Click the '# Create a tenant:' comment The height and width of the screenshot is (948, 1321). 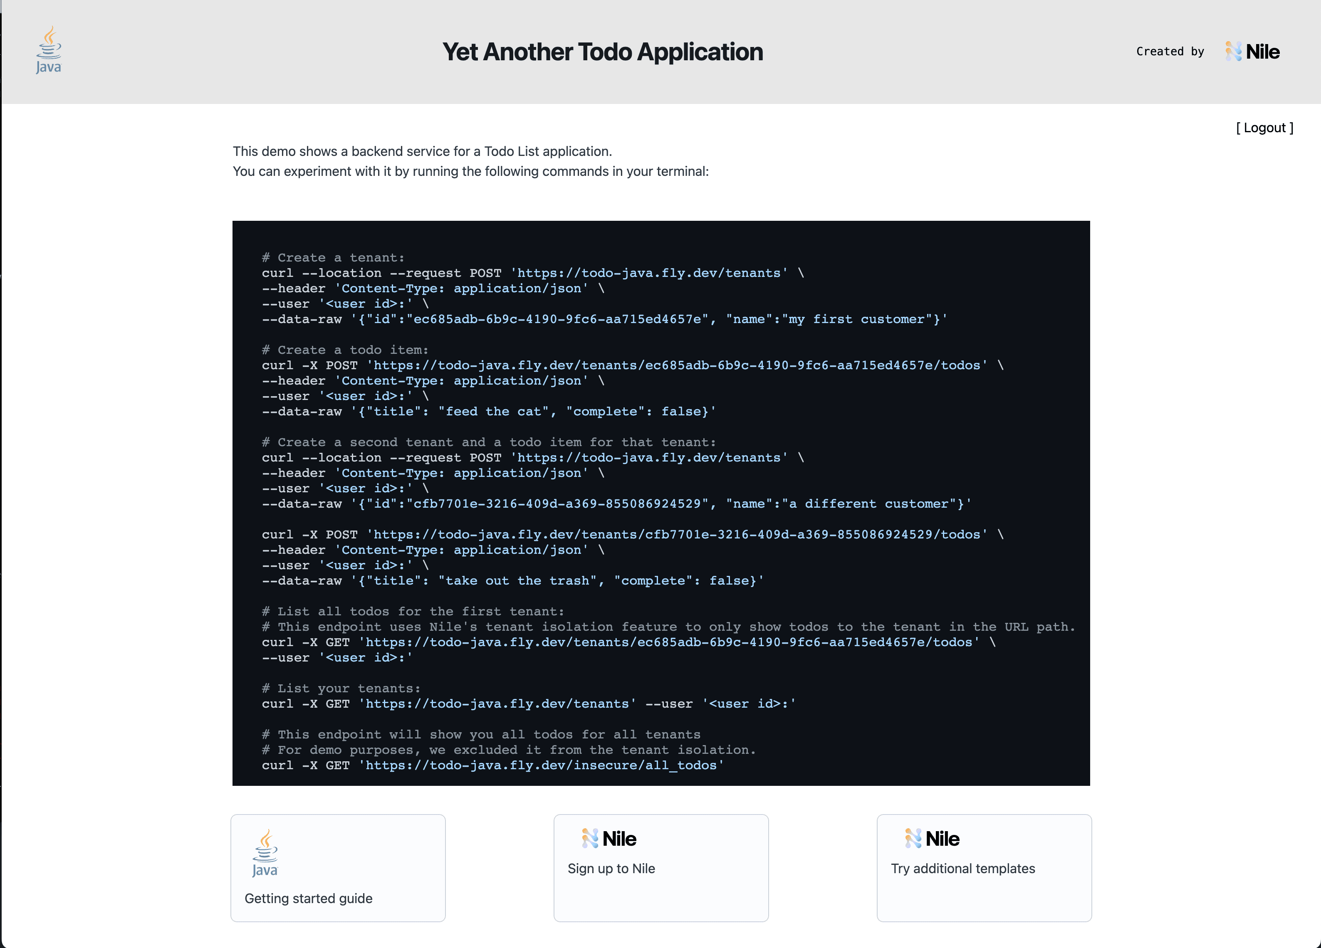pos(333,257)
